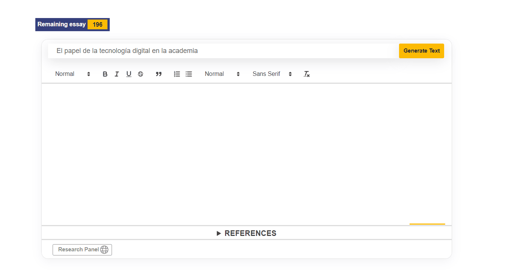505x278 pixels.
Task: Apply italic style with the I icon
Action: pyautogui.click(x=117, y=74)
